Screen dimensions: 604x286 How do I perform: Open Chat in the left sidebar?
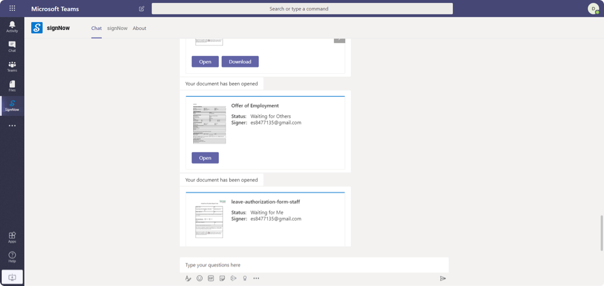[12, 47]
